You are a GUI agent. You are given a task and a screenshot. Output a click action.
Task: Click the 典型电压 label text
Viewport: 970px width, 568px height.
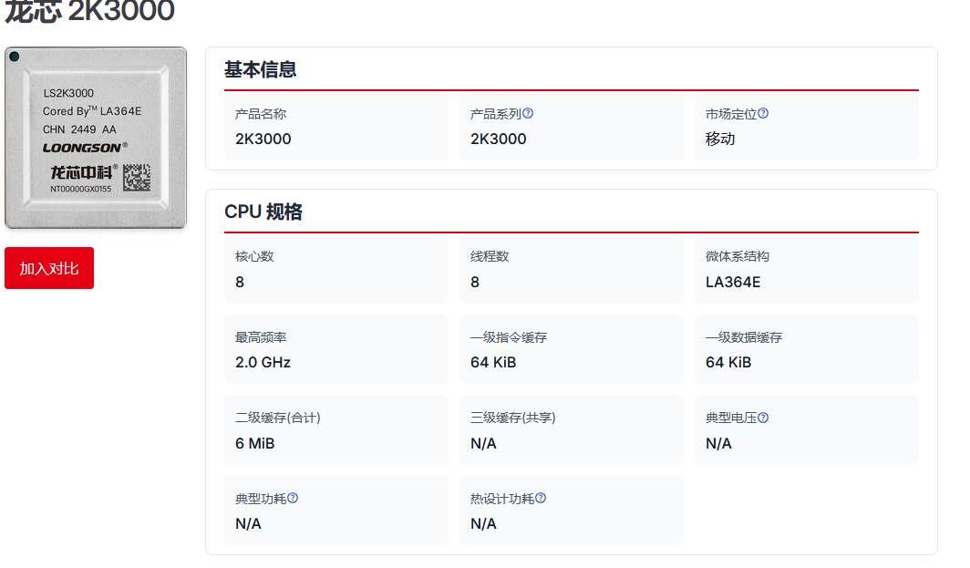[x=730, y=418]
